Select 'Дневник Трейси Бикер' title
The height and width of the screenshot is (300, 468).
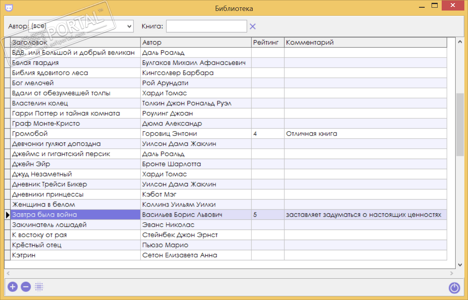75,185
